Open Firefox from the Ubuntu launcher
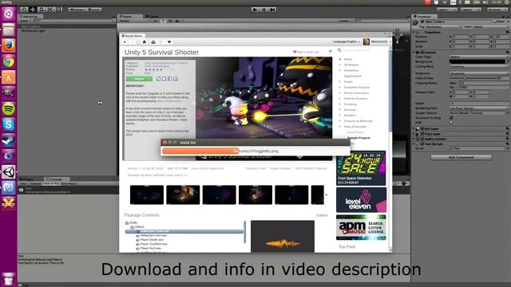Screen dimensions: 511x287 coord(9,45)
